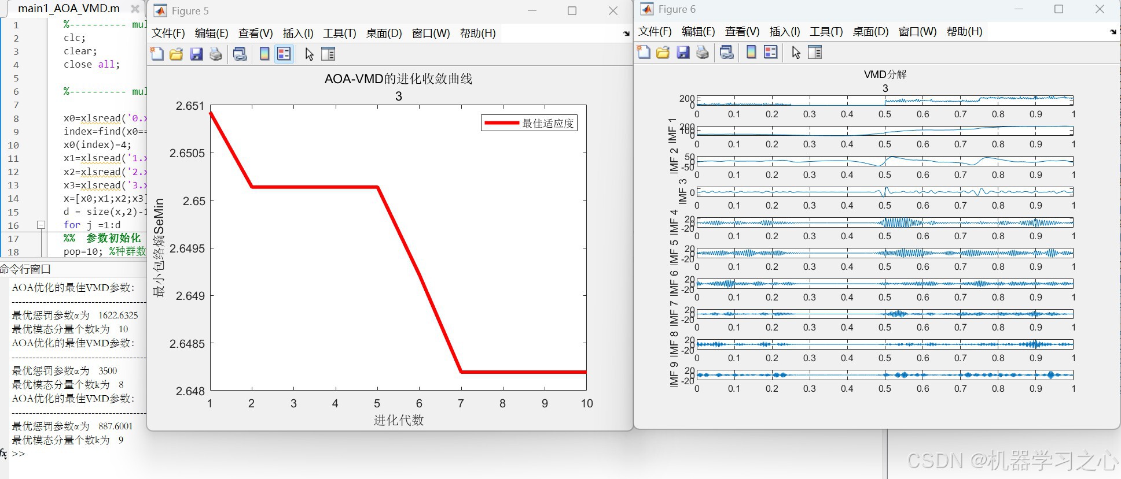Minimize the Figure 6 window

1019,9
